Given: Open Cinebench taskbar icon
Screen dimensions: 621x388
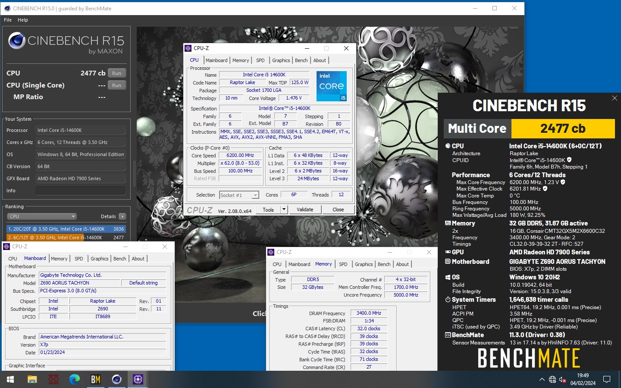Looking at the screenshot, I should pos(117,379).
